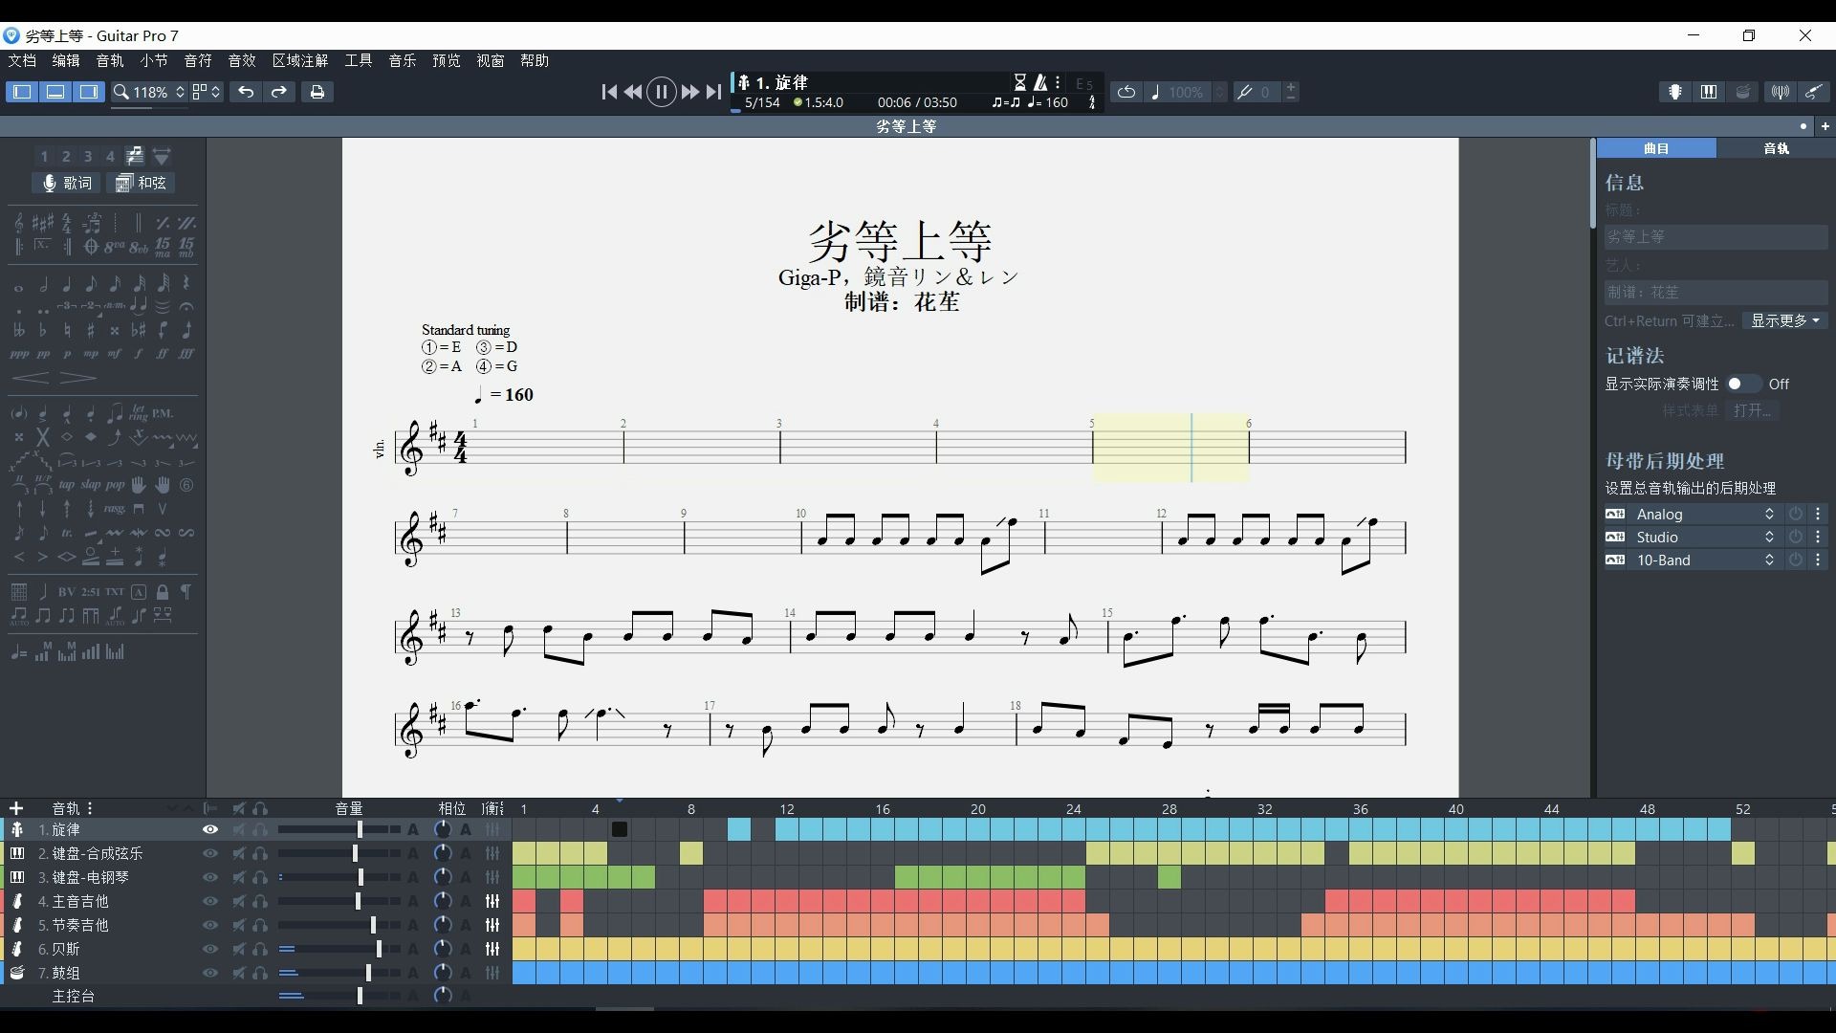The image size is (1836, 1033).
Task: Select the 8va octave icon
Action: click(x=115, y=247)
